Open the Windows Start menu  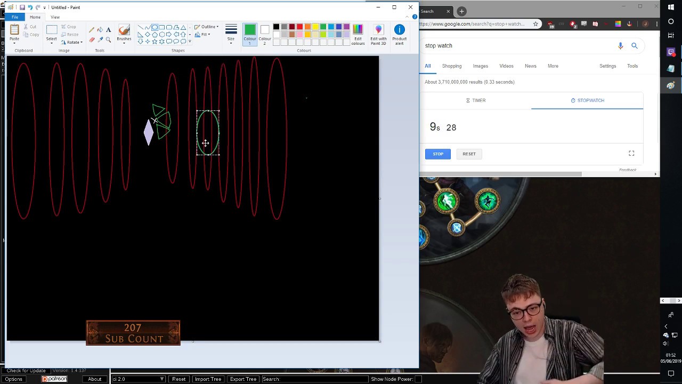[671, 7]
